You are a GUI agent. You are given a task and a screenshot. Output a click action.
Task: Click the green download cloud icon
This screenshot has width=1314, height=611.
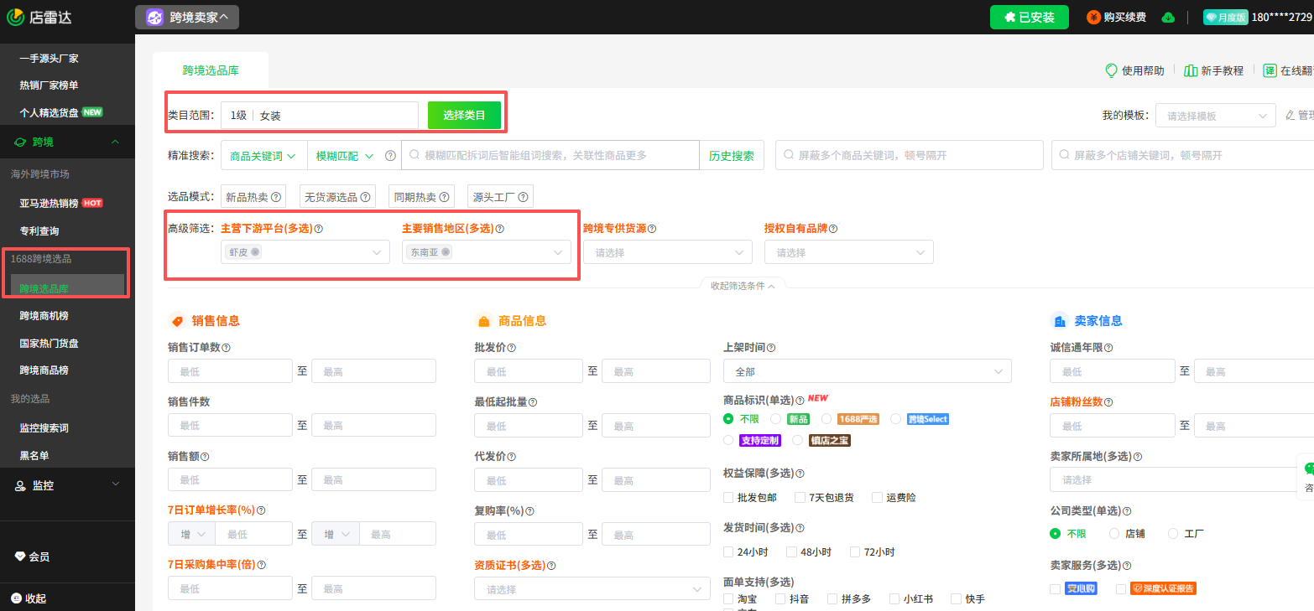click(x=1168, y=16)
